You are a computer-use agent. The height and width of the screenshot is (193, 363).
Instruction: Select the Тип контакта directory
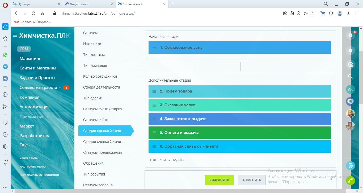click(94, 55)
